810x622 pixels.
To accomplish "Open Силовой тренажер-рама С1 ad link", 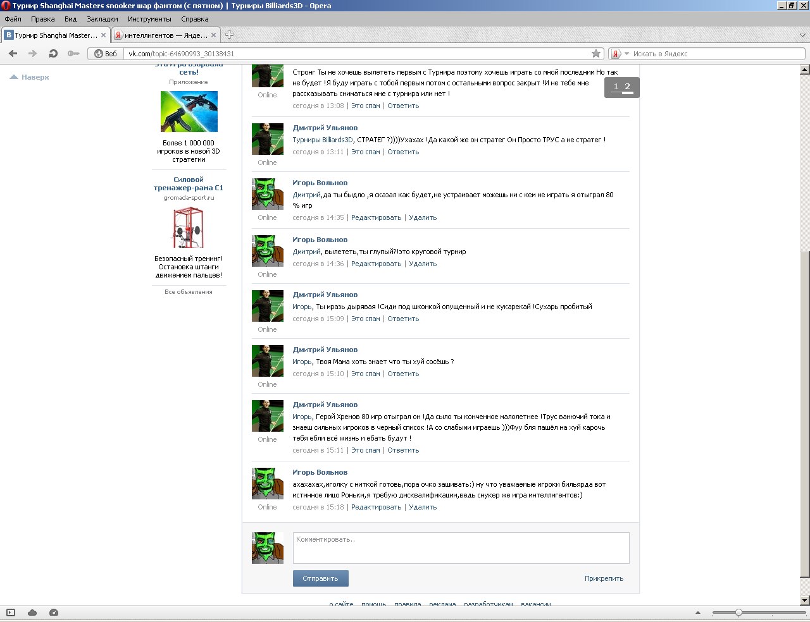I will tap(189, 183).
